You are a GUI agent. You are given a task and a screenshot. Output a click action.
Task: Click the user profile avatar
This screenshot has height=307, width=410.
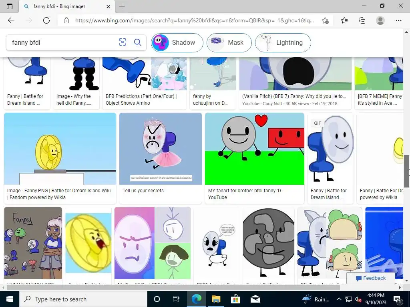tap(380, 20)
